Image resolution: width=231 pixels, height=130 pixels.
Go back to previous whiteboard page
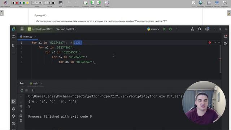[92, 4]
